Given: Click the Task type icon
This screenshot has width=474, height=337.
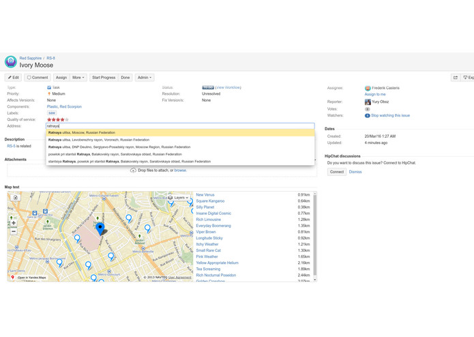Looking at the screenshot, I should point(49,87).
